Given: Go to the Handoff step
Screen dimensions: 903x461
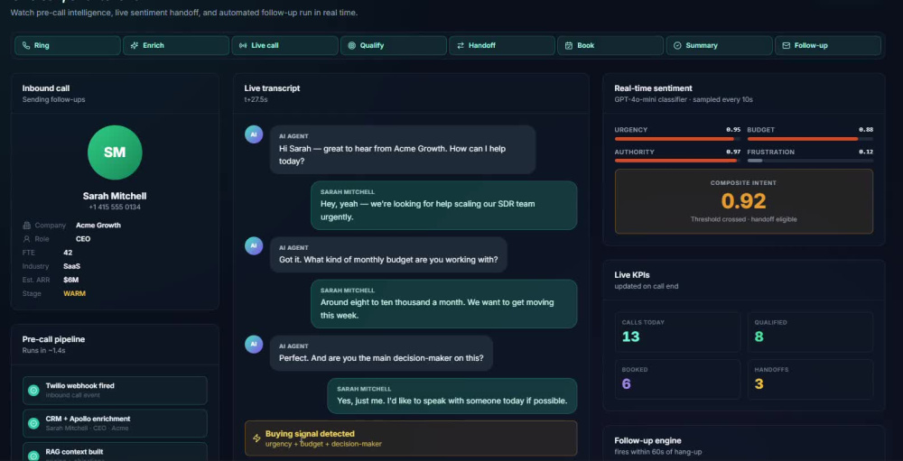Looking at the screenshot, I should pyautogui.click(x=502, y=45).
